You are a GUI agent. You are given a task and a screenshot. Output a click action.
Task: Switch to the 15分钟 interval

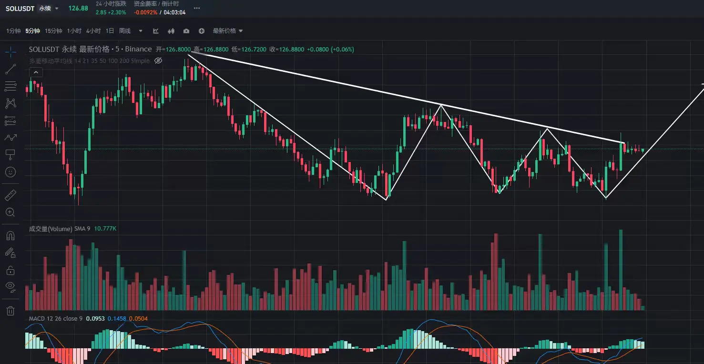point(53,31)
